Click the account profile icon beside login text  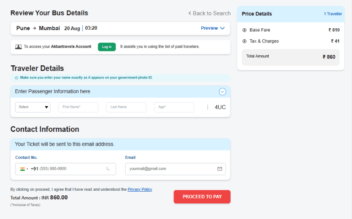(18, 47)
